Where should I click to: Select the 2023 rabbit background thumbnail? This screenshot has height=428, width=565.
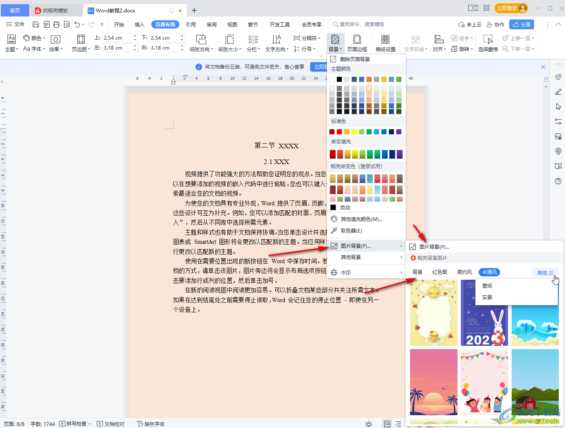tap(484, 313)
